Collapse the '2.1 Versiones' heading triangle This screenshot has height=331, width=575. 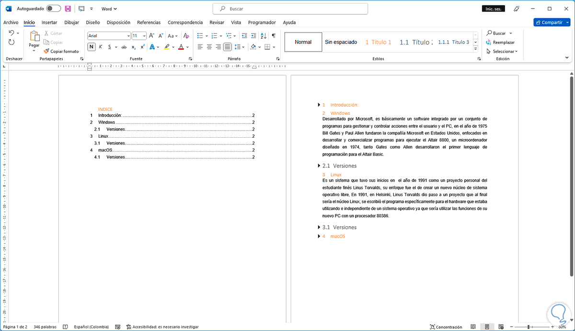coord(319,165)
